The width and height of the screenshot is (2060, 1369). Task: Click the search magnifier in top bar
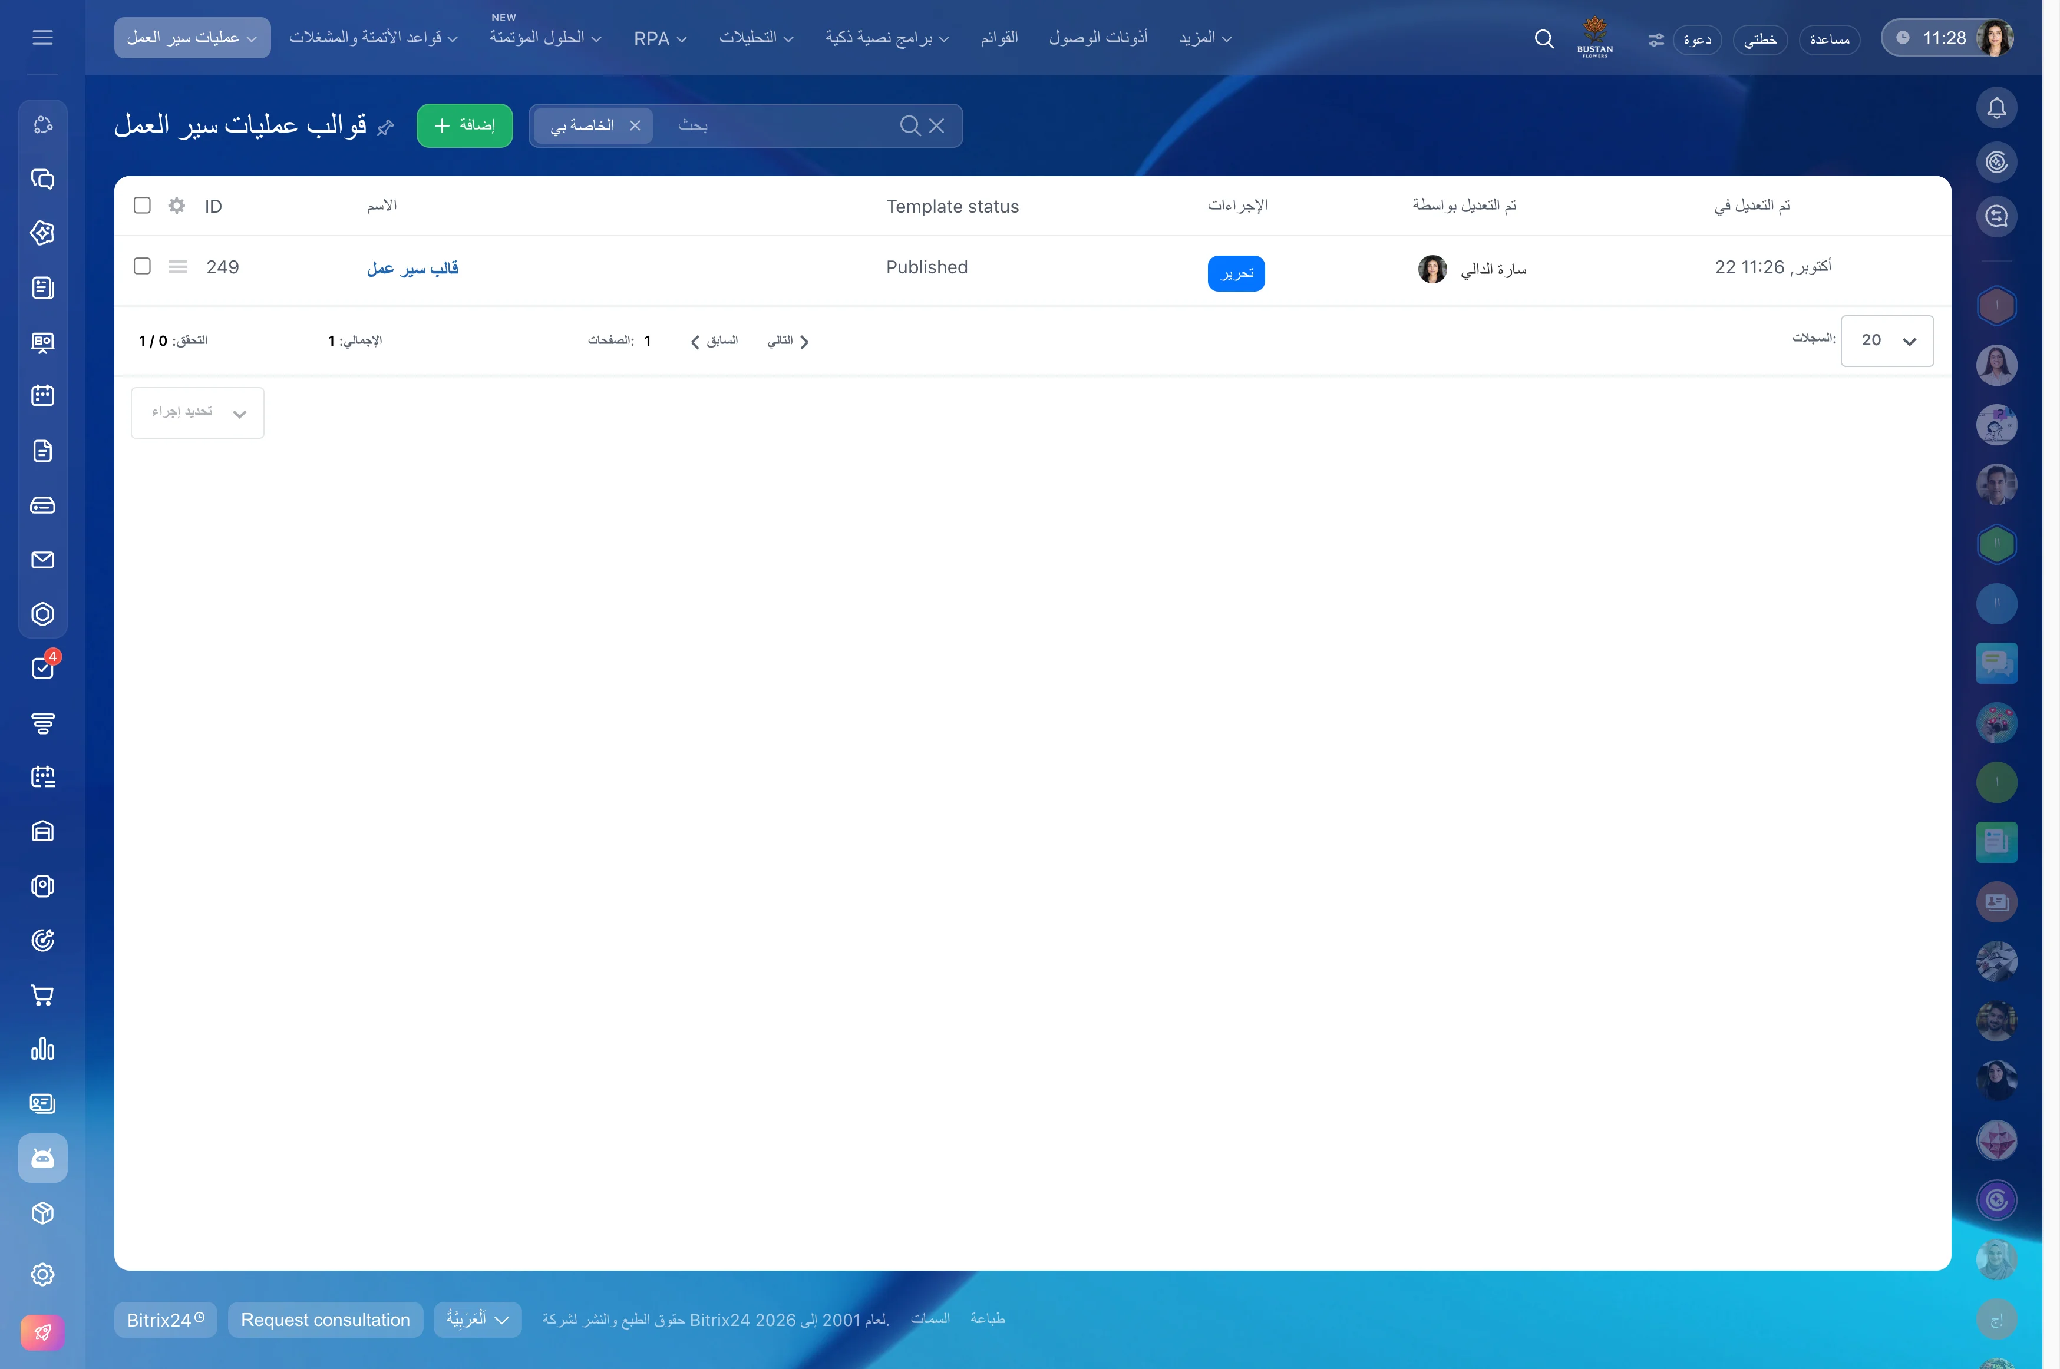pyautogui.click(x=1543, y=38)
